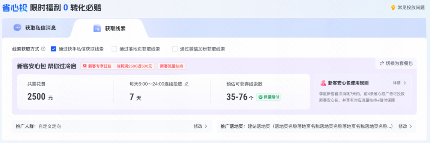Screen dimensions: 430x143
Task: Switch to 获取私信消息 tab
Action: (35, 28)
